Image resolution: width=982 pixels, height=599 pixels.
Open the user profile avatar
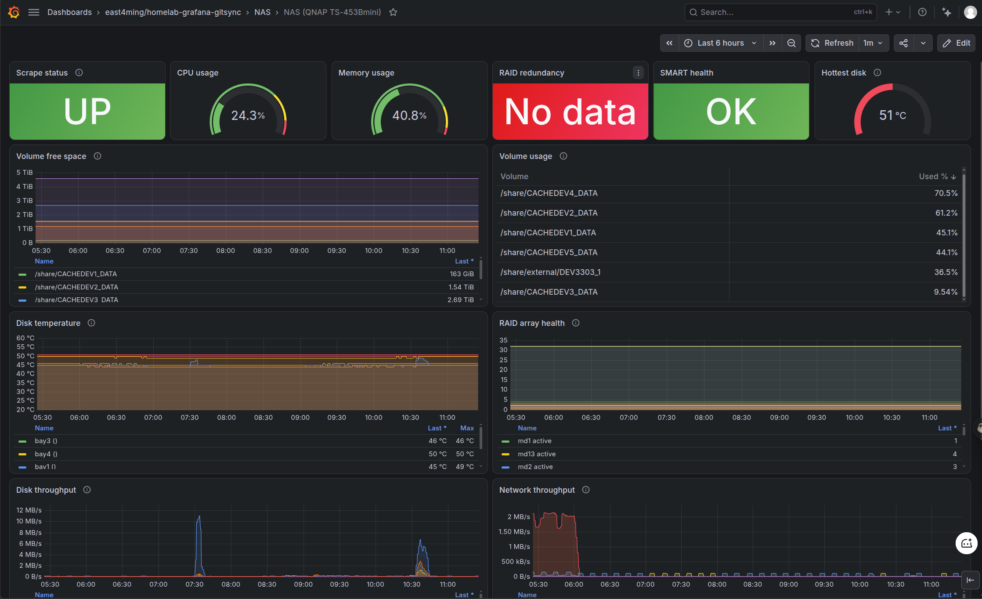[x=970, y=12]
